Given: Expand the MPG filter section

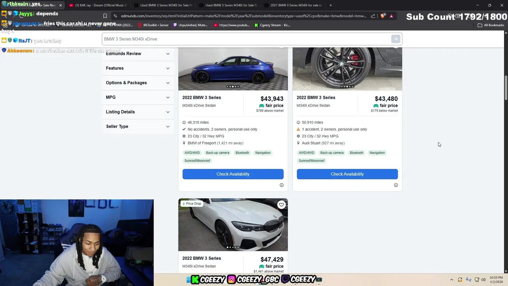Looking at the screenshot, I should pos(138,97).
